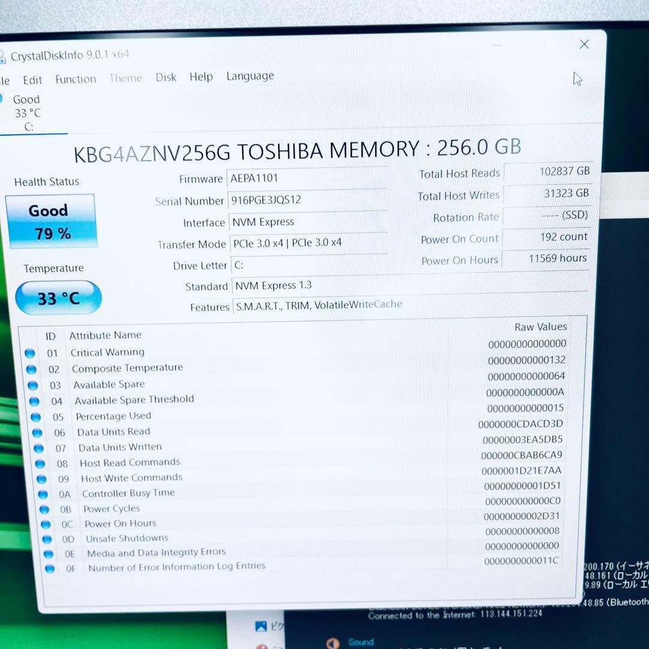Open the Disk menu
This screenshot has height=649, width=649.
coord(166,77)
